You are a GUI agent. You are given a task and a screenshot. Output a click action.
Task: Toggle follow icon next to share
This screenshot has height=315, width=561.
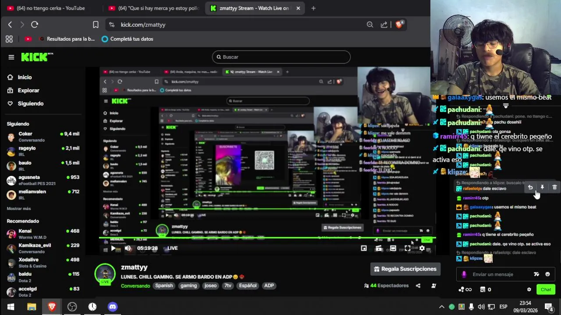[434, 286]
